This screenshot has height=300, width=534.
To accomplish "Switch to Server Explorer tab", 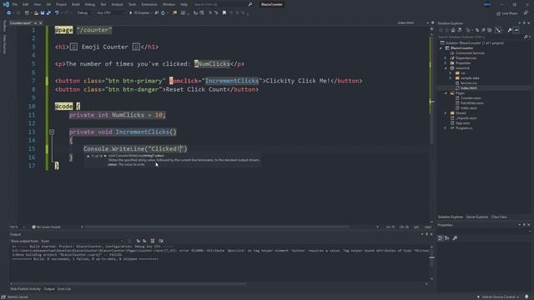I will tap(476, 217).
